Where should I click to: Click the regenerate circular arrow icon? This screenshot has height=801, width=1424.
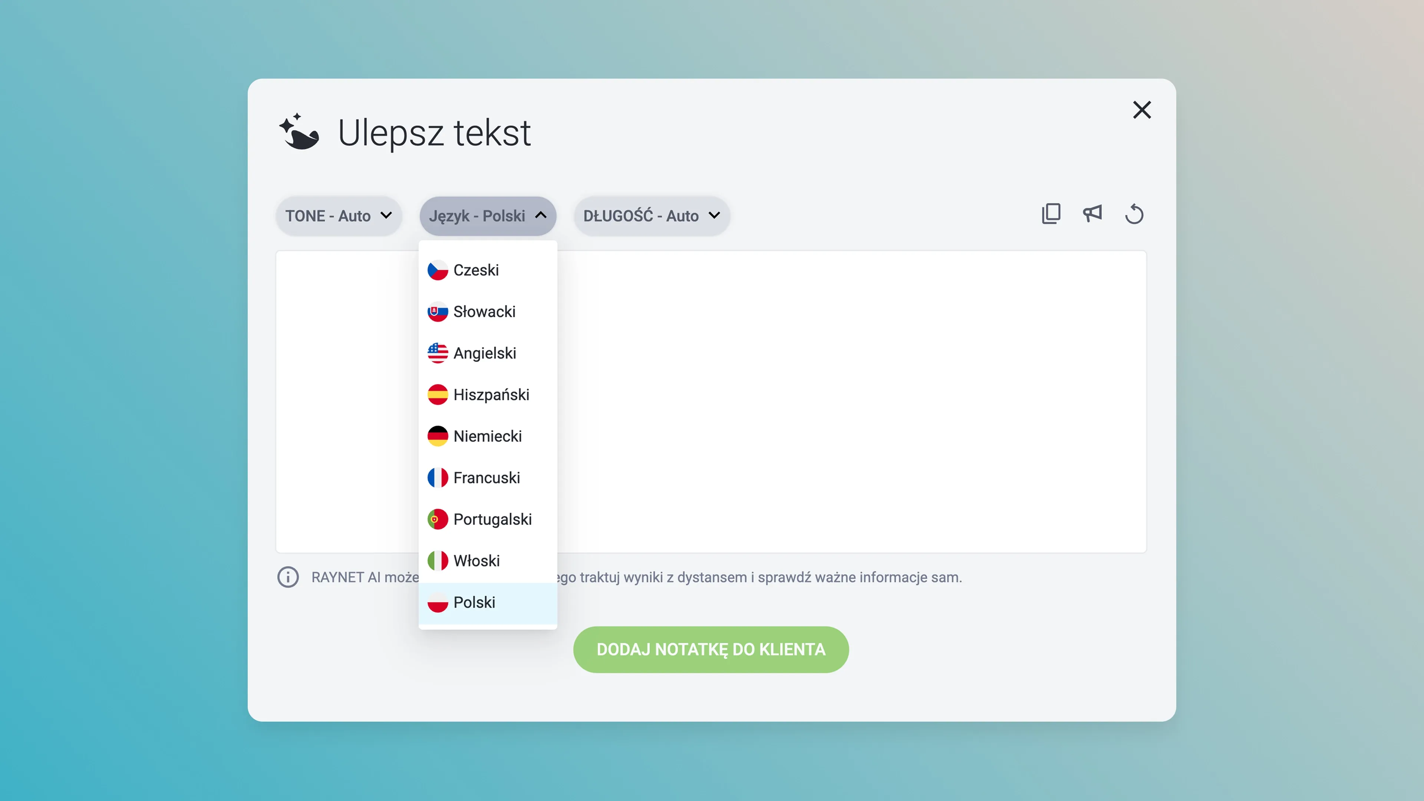1134,214
